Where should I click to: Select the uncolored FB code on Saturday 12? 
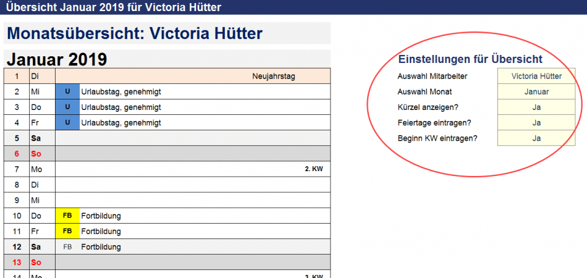point(67,246)
